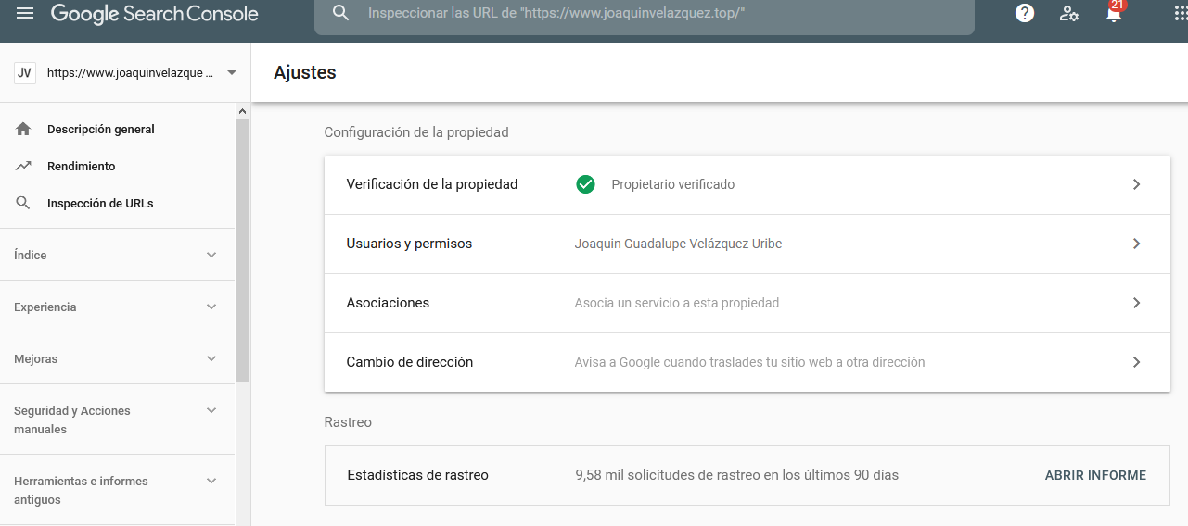
Task: Click the sidebar scrollbar up arrow
Action: click(243, 111)
